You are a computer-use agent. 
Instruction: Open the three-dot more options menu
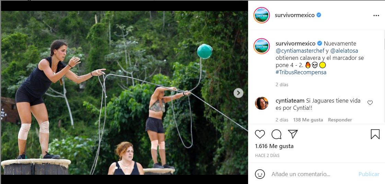tap(376, 16)
